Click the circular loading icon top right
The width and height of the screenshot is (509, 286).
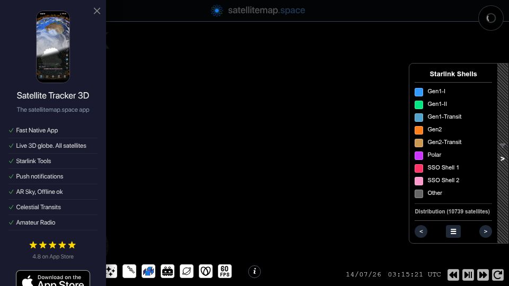click(491, 18)
